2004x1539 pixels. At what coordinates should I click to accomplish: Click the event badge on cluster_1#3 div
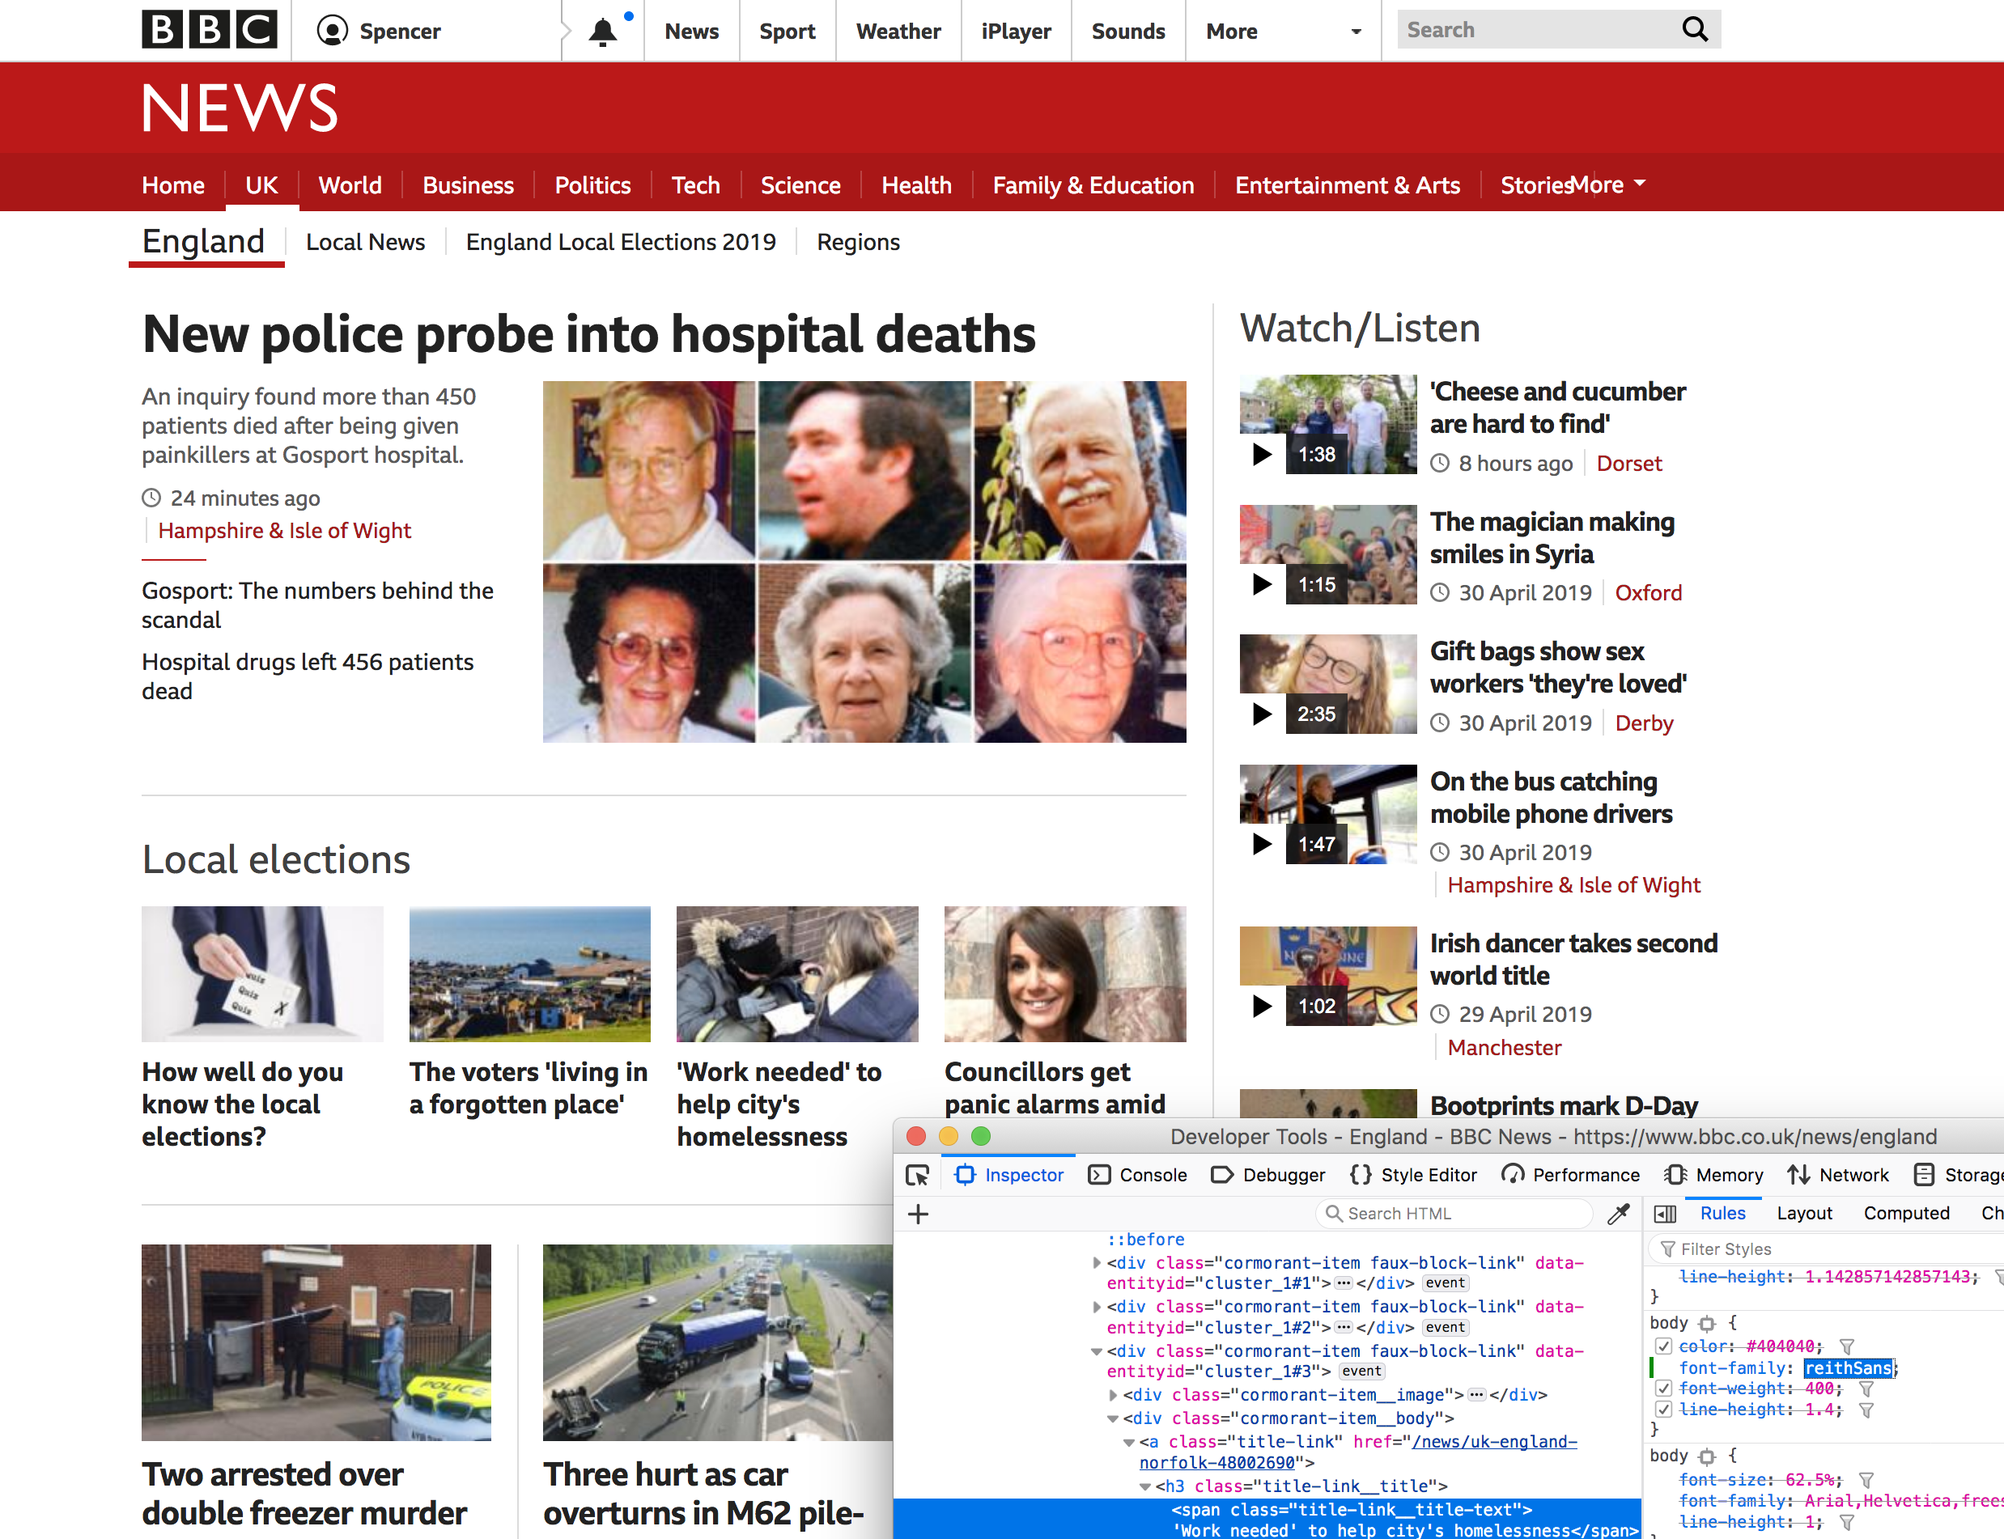point(1361,1372)
